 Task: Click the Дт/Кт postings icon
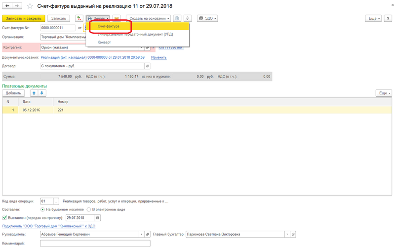(79, 18)
